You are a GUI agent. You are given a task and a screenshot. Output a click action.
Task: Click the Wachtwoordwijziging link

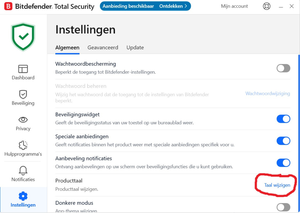click(x=268, y=93)
